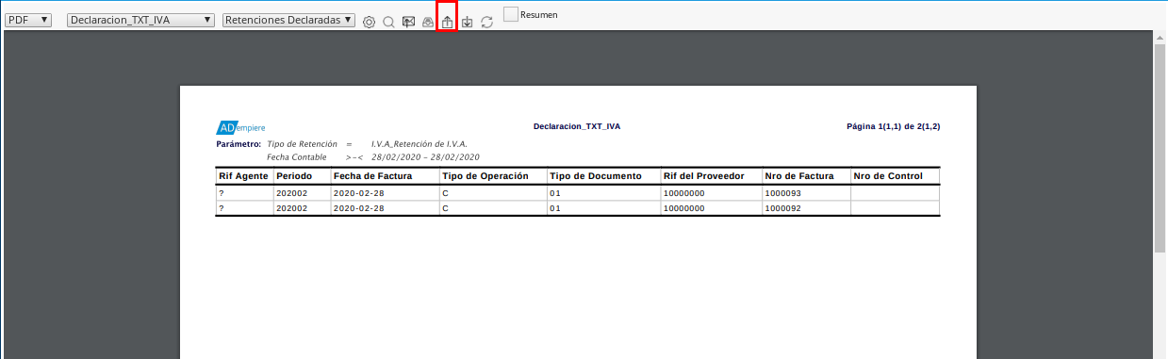Toggle the Resumen checkbox

click(511, 14)
